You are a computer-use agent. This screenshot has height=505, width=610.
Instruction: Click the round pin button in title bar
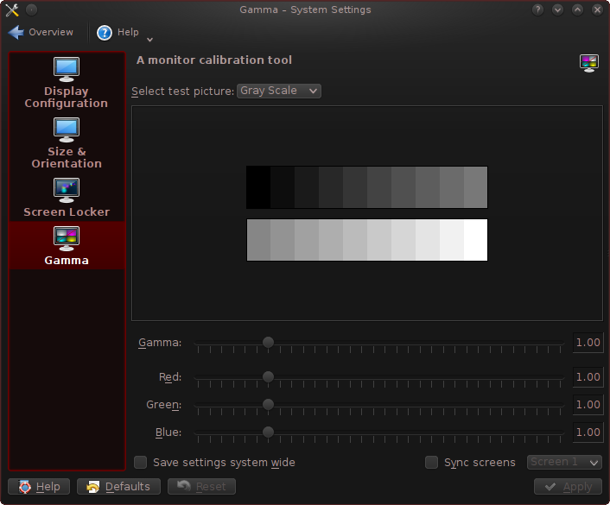[x=31, y=9]
